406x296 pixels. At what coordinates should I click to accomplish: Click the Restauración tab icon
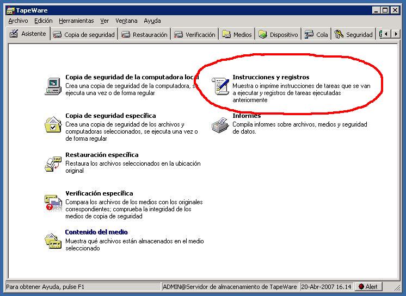(126, 34)
